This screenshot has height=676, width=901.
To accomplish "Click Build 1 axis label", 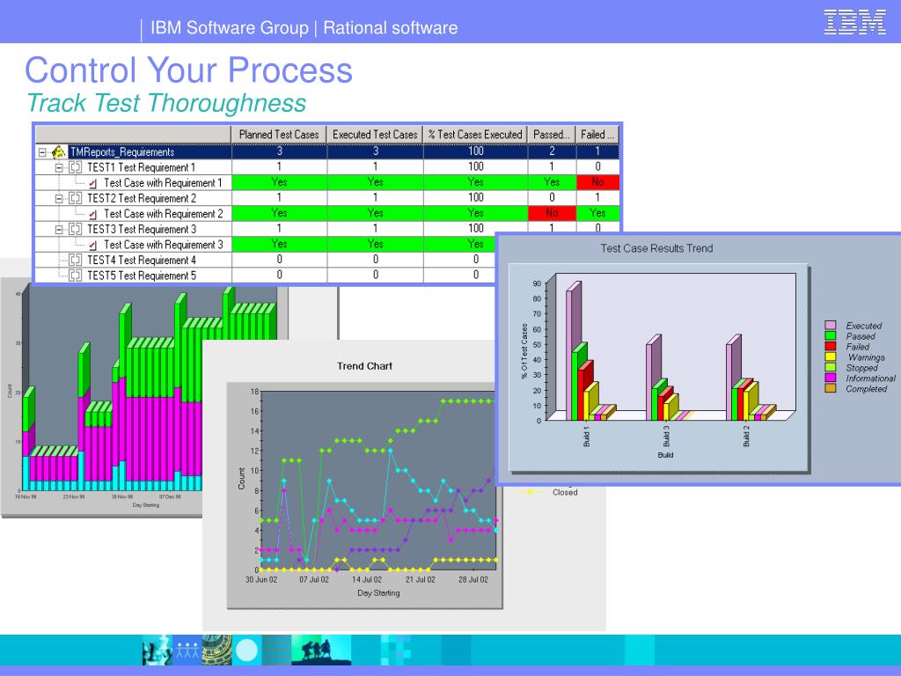I will [586, 437].
